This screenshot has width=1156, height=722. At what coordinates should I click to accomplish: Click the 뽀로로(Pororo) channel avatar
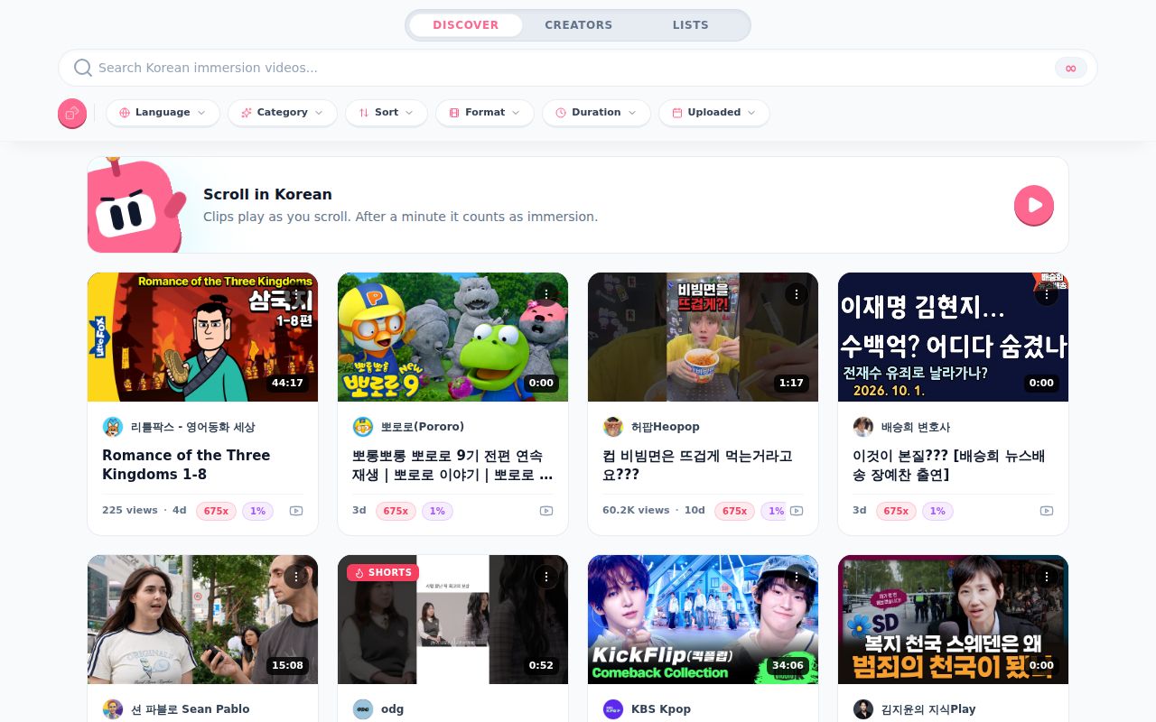click(x=363, y=427)
